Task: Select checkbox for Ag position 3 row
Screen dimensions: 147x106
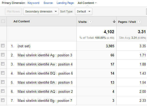Action: coord(3,55)
